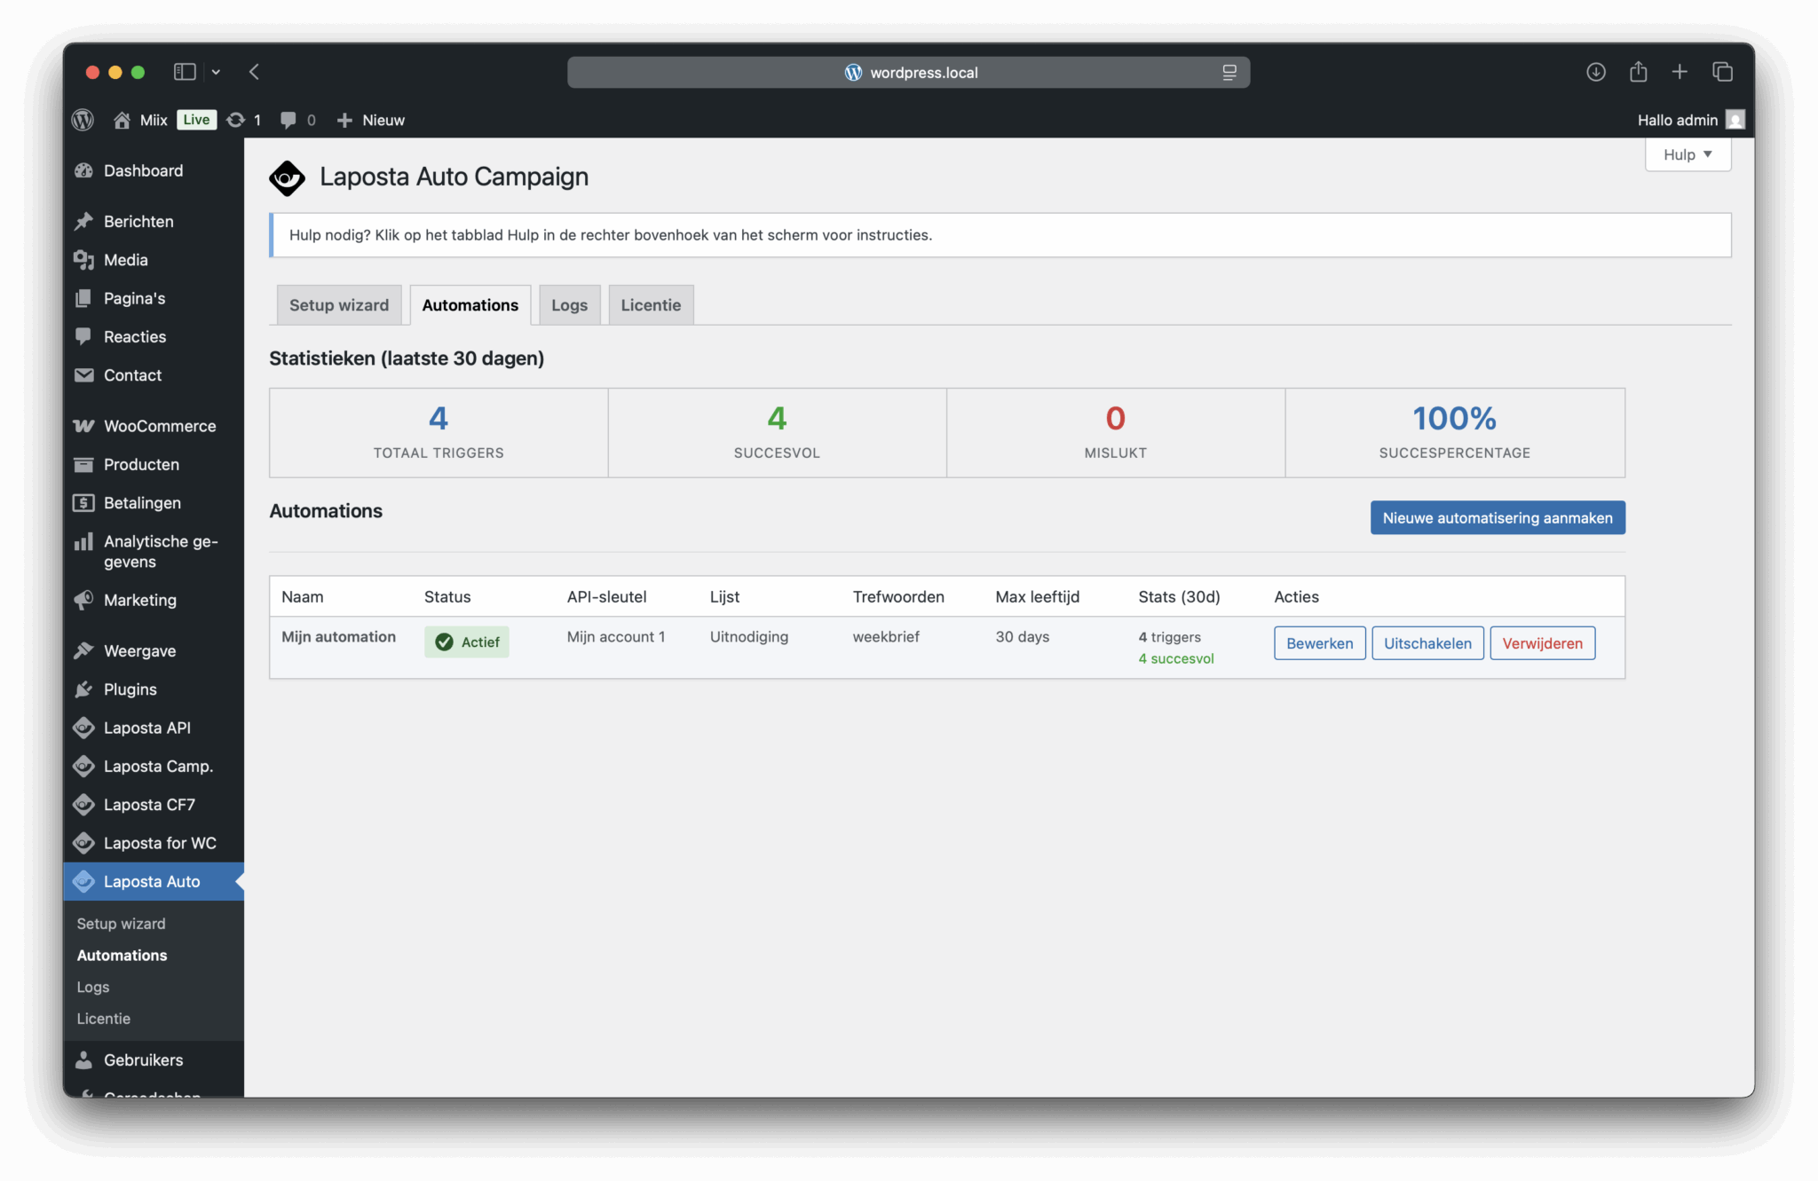
Task: Click the Actief status badge
Action: (467, 642)
